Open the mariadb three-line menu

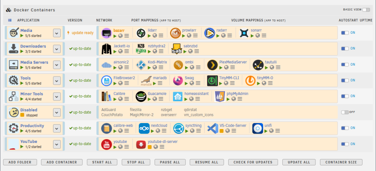click(160, 83)
